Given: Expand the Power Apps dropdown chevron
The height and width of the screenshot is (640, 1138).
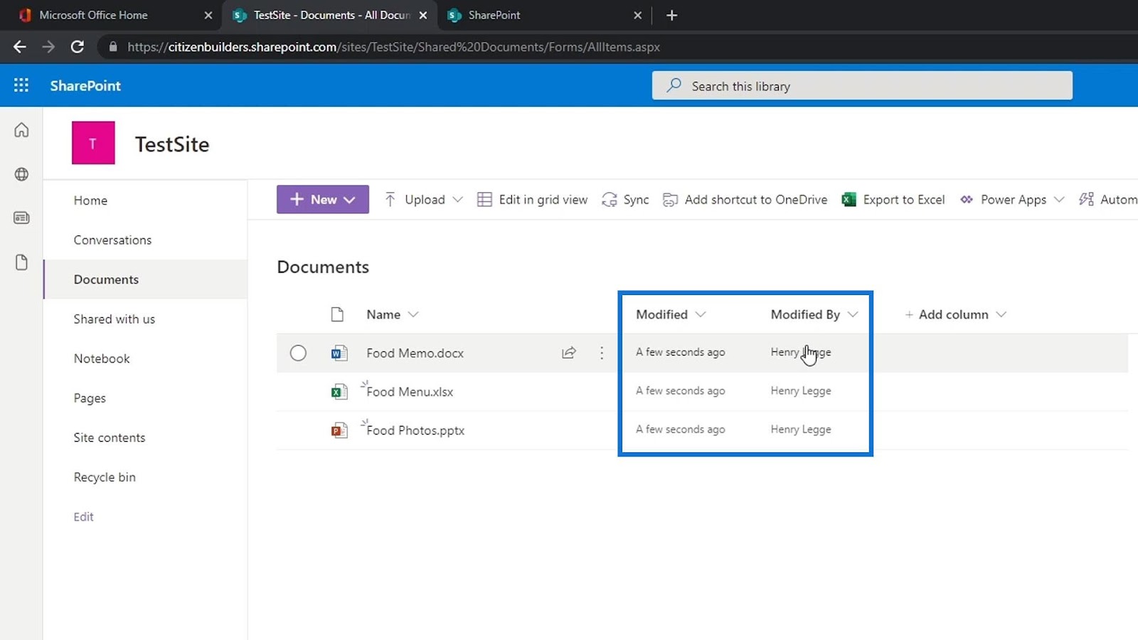Looking at the screenshot, I should pos(1059,200).
